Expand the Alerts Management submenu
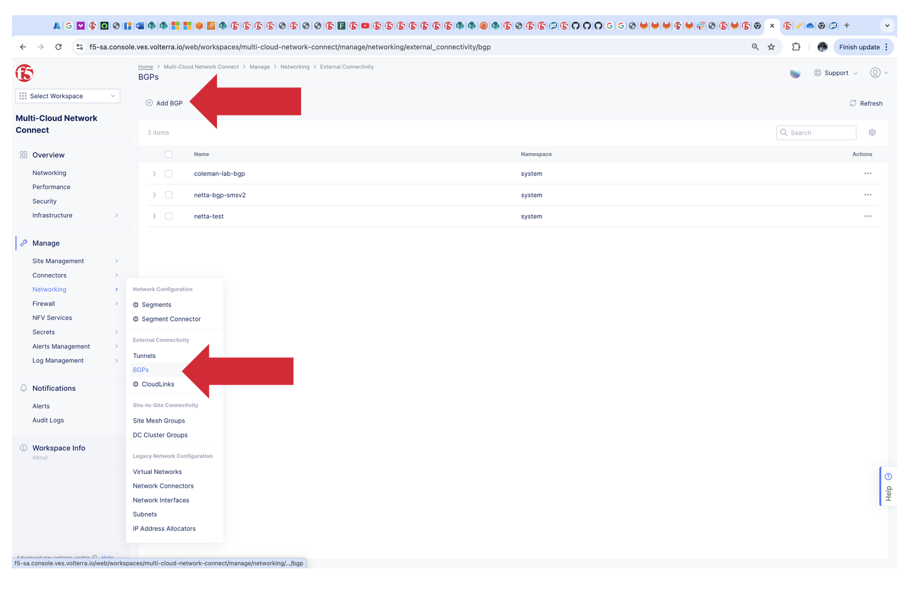 pyautogui.click(x=117, y=346)
